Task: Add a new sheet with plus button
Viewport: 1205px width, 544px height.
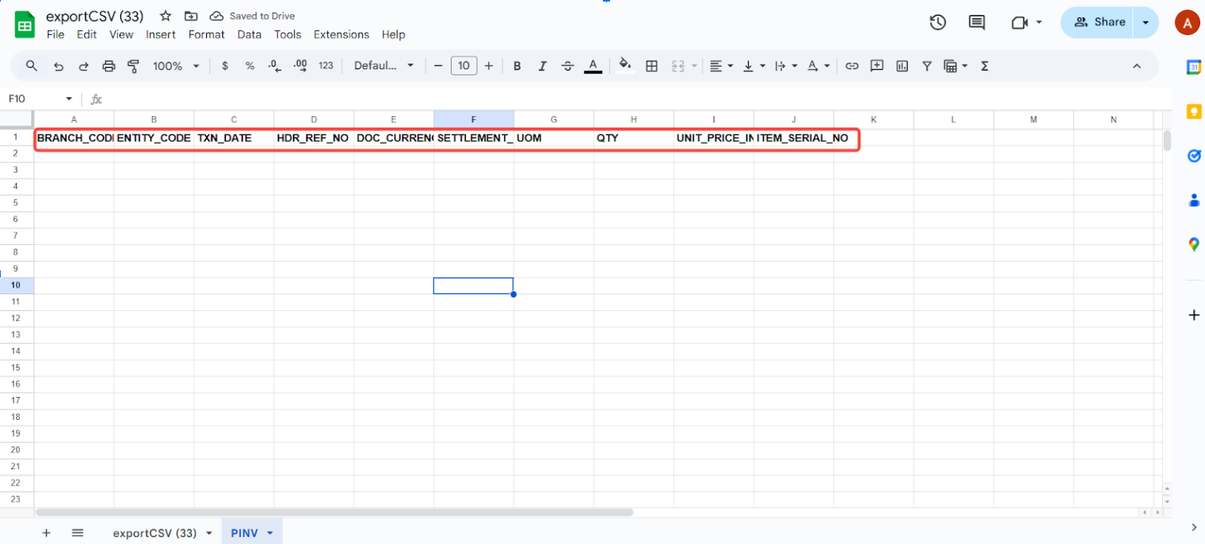Action: point(46,533)
